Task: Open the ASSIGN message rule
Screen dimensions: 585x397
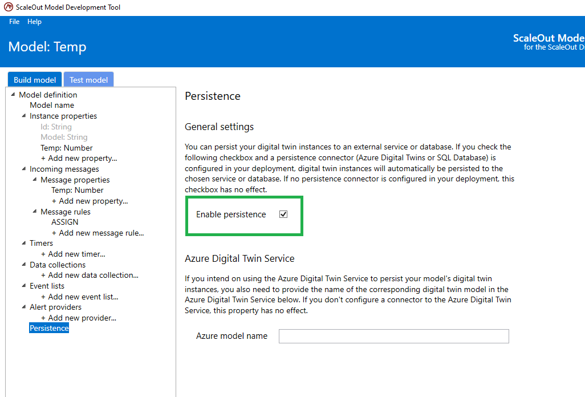Action: (65, 222)
